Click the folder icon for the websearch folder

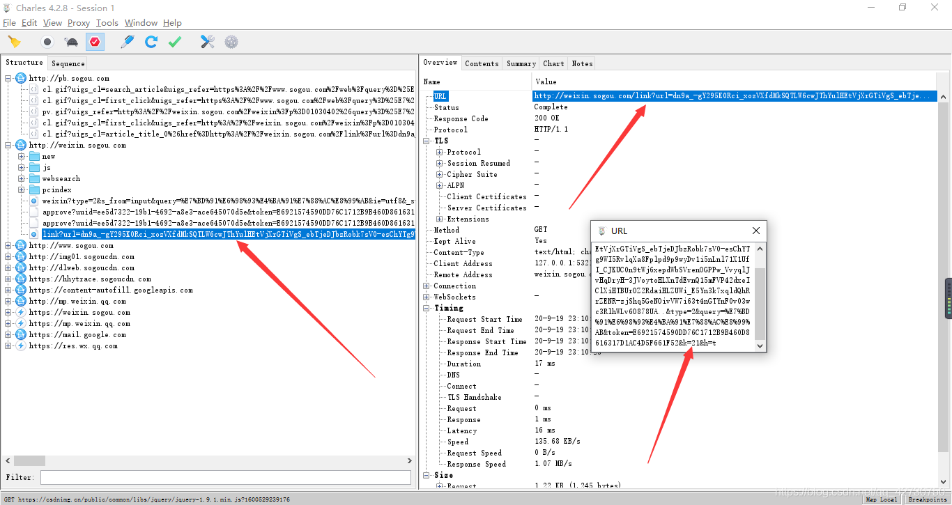34,178
